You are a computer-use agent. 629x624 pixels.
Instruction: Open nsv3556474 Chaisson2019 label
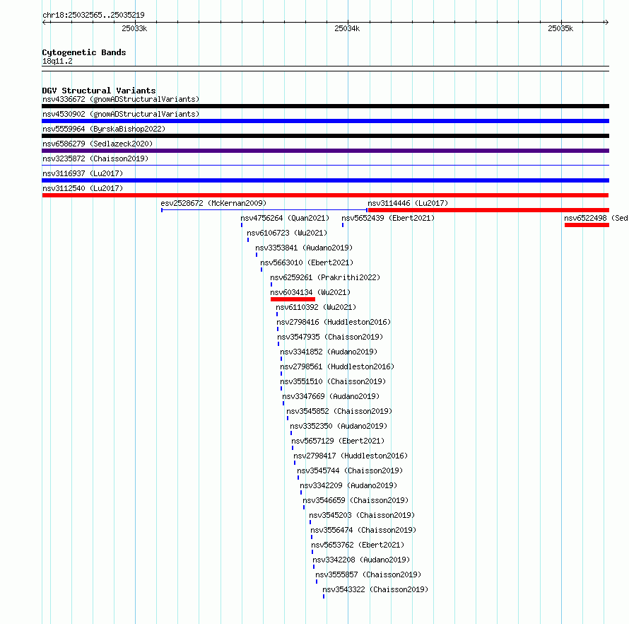tap(363, 530)
